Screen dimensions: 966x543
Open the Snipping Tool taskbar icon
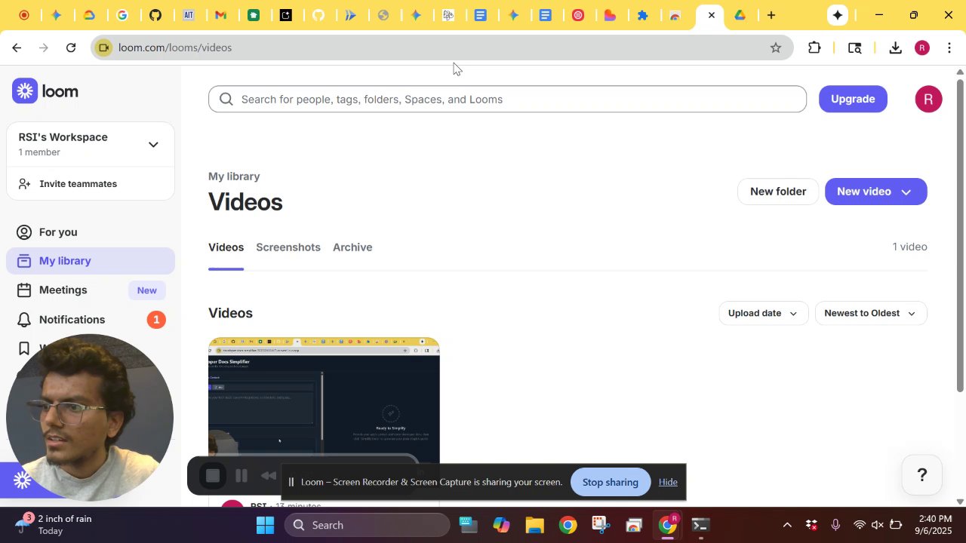click(x=601, y=525)
